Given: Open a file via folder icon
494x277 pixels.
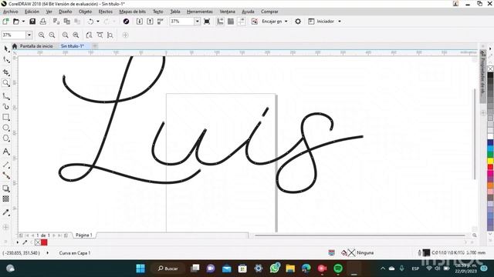Looking at the screenshot, I should coord(15,22).
